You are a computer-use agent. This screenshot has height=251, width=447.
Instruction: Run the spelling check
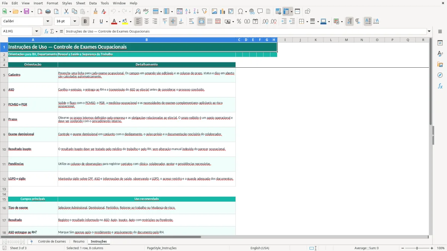pyautogui.click(x=146, y=12)
